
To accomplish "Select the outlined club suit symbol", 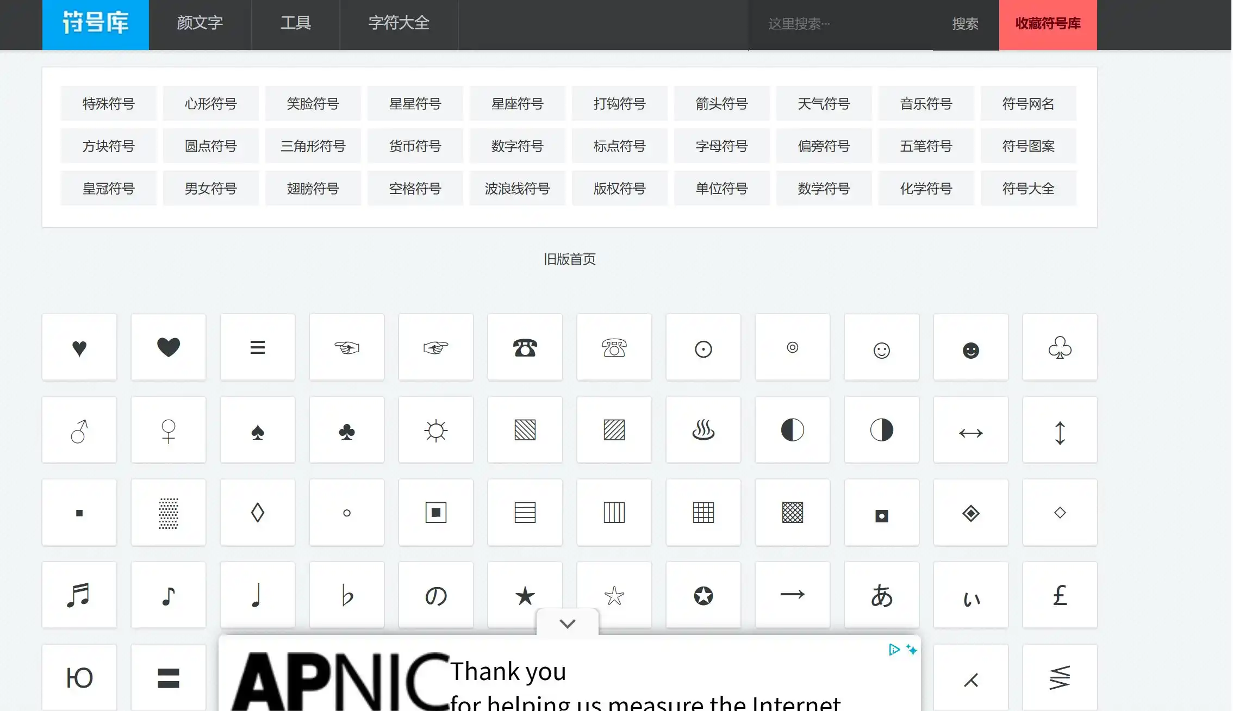I will coord(1060,347).
